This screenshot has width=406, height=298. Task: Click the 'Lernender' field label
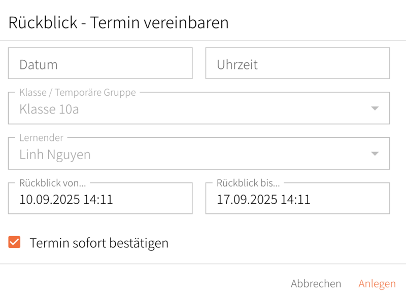(x=41, y=138)
